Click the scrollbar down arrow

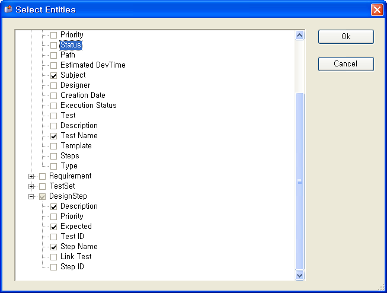coord(300,275)
